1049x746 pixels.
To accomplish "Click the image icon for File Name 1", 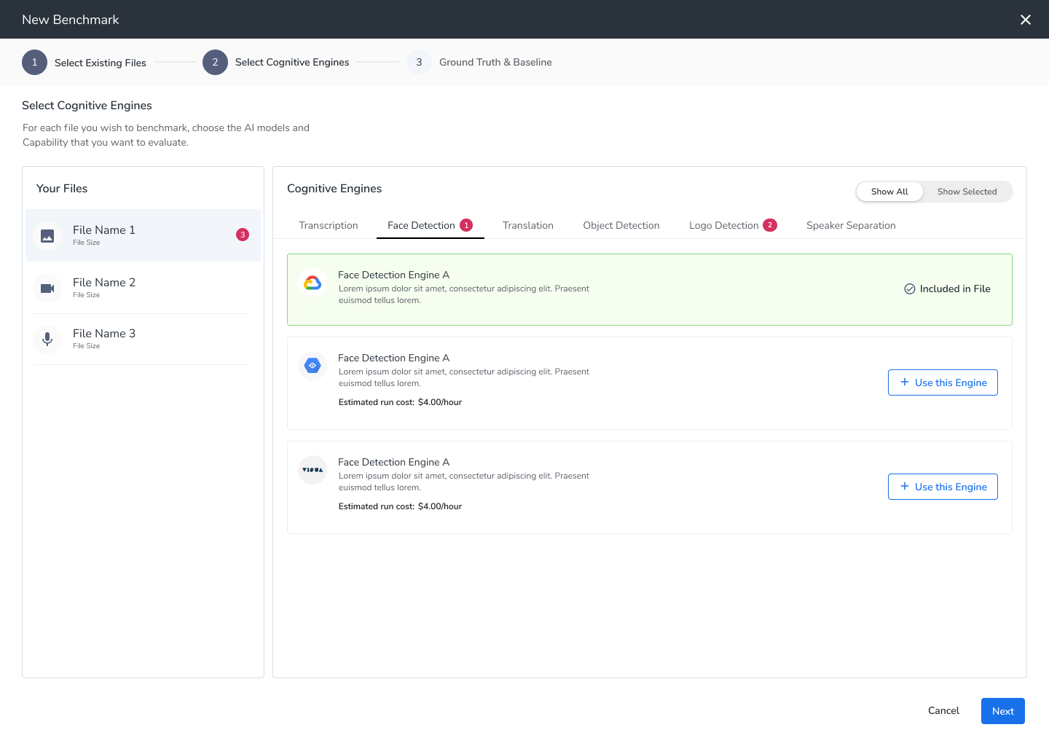I will click(47, 236).
